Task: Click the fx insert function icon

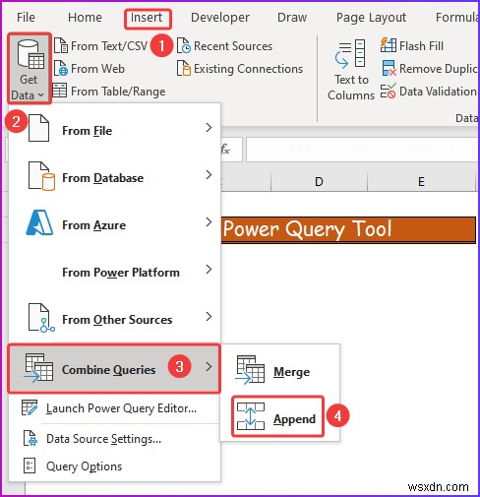Action: point(225,150)
